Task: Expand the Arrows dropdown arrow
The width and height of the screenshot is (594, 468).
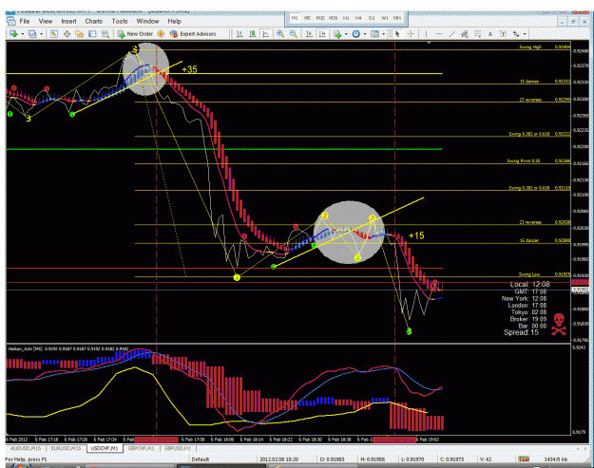Action: pos(525,34)
